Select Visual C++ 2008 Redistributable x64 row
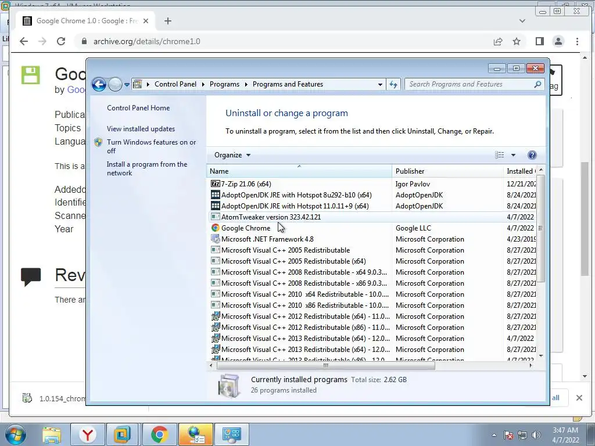 click(x=372, y=272)
